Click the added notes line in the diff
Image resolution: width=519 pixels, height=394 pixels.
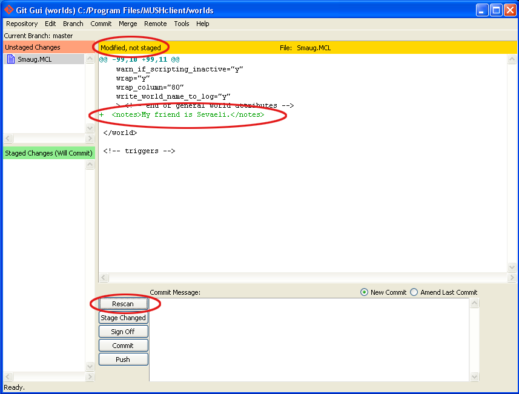click(182, 115)
